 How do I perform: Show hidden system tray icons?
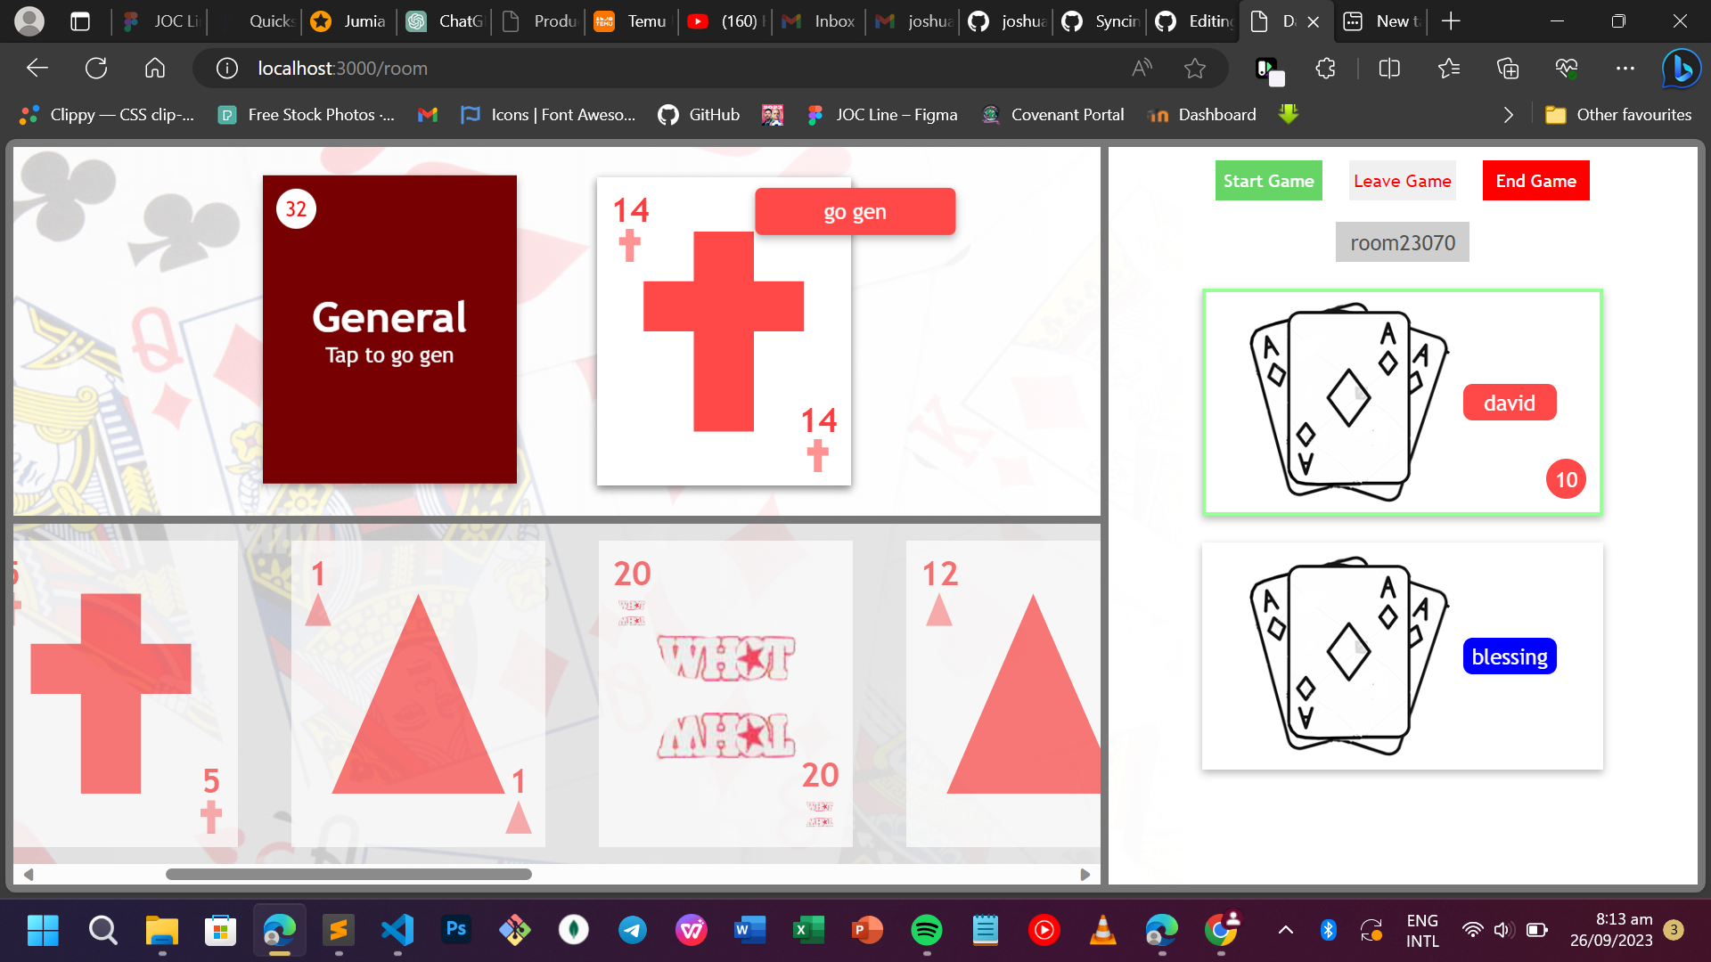coord(1285,931)
